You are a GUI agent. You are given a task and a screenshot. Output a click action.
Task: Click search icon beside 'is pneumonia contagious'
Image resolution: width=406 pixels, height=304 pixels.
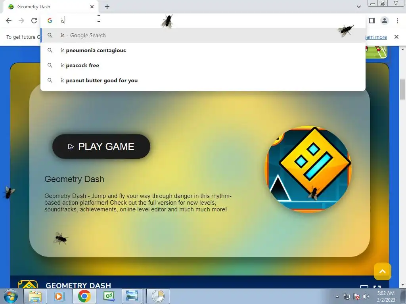[50, 50]
